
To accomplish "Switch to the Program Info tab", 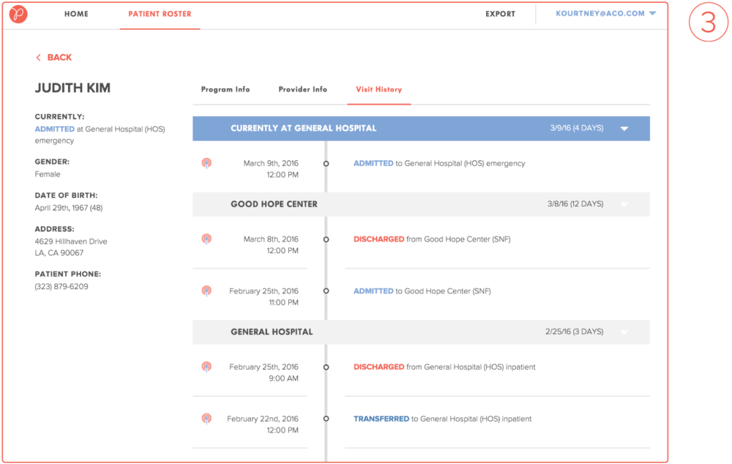I will [x=225, y=89].
